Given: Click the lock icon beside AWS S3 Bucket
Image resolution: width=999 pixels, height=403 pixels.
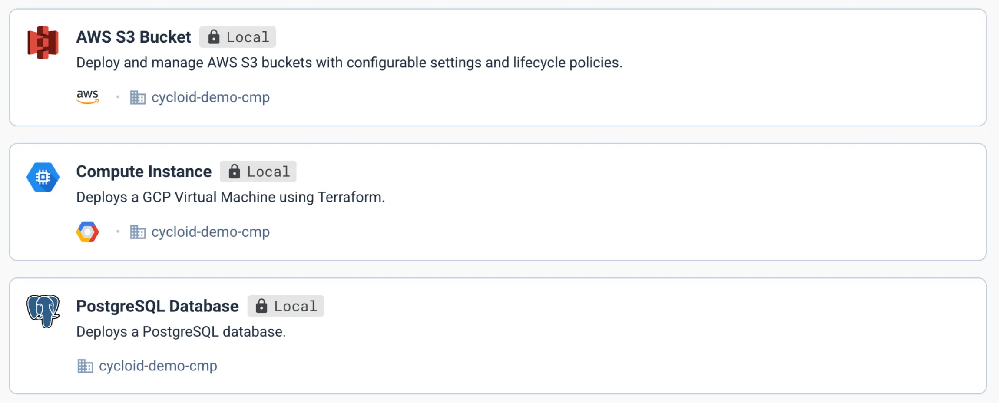Looking at the screenshot, I should point(213,37).
